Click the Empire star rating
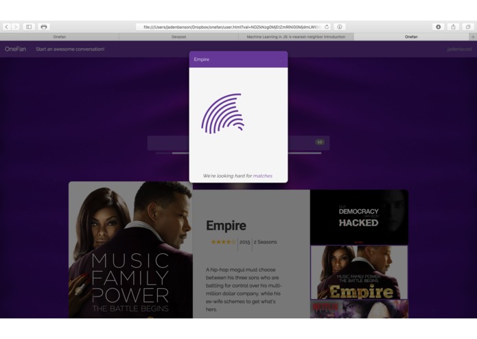The image size is (477, 339). click(223, 242)
